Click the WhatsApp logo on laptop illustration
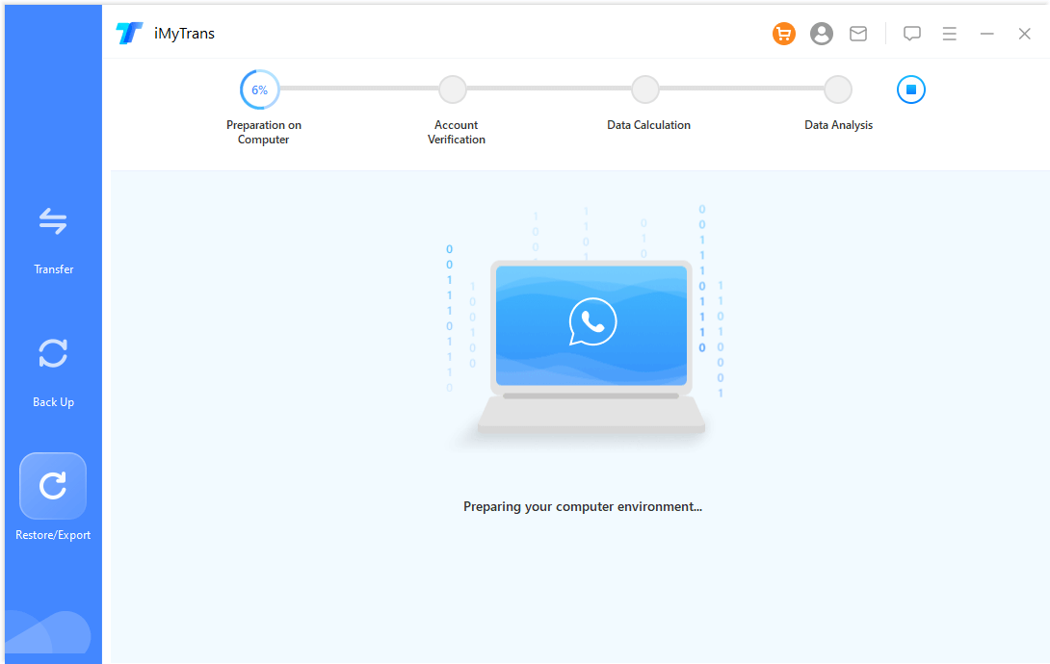1050x664 pixels. [592, 322]
